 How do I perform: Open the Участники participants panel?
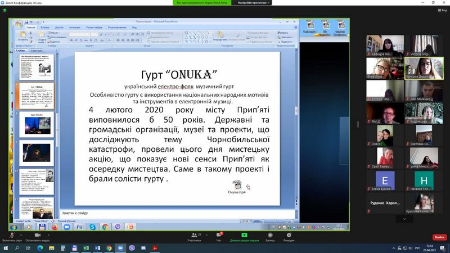coord(194,237)
